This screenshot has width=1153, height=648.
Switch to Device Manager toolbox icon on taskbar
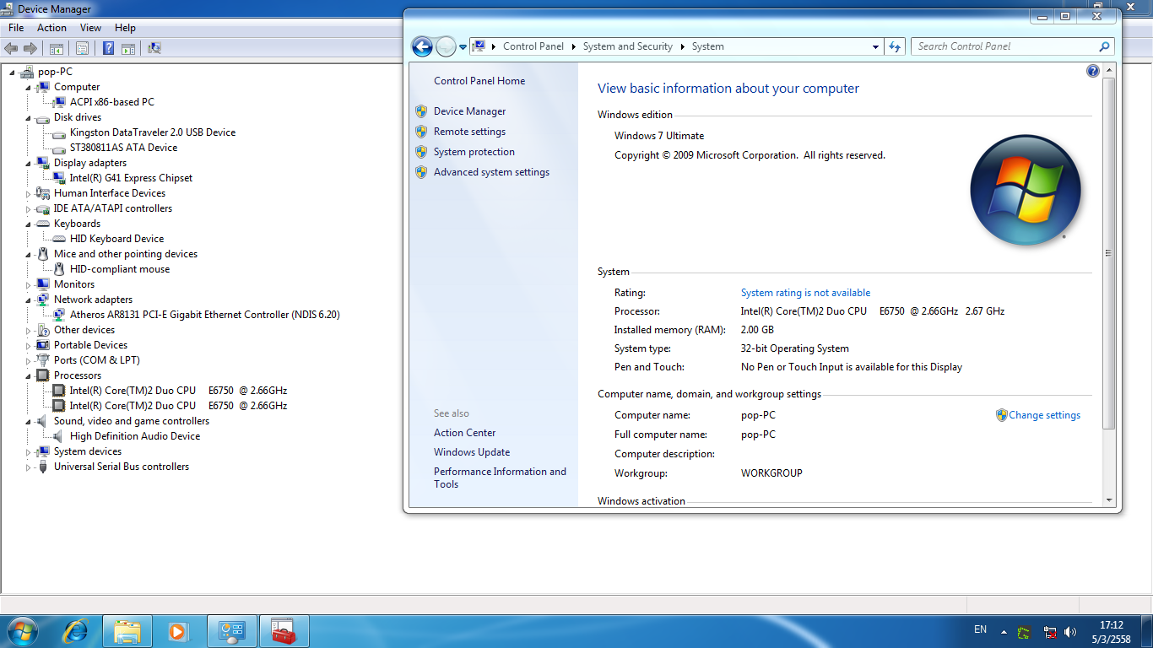(x=283, y=630)
